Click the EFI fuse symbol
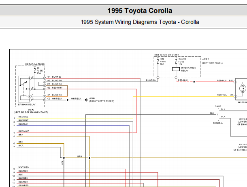Image resolution: width=247 pixels, height=187 pixels. point(35,70)
